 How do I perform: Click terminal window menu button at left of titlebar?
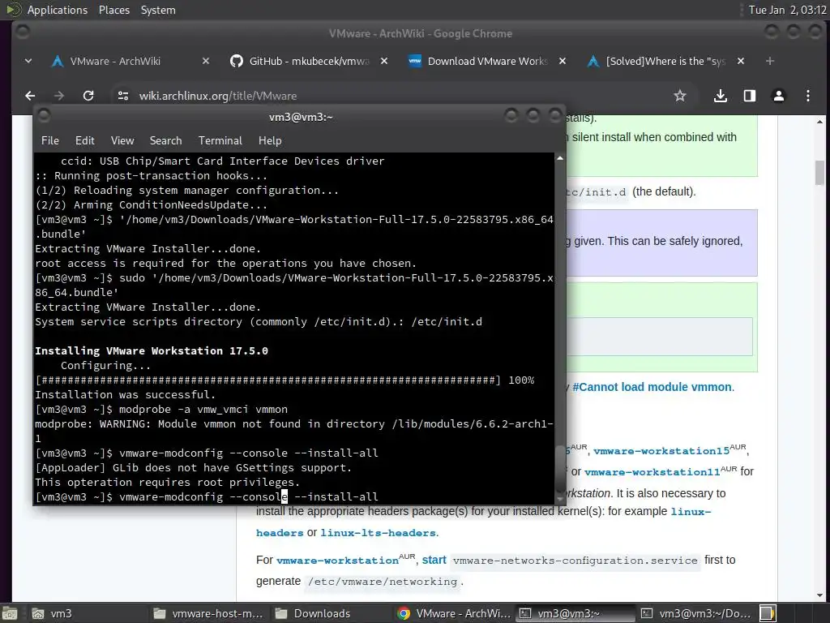[x=44, y=115]
